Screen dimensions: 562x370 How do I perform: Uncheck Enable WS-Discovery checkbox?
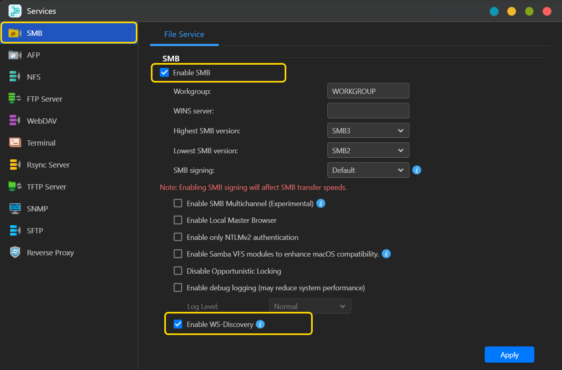tap(178, 324)
